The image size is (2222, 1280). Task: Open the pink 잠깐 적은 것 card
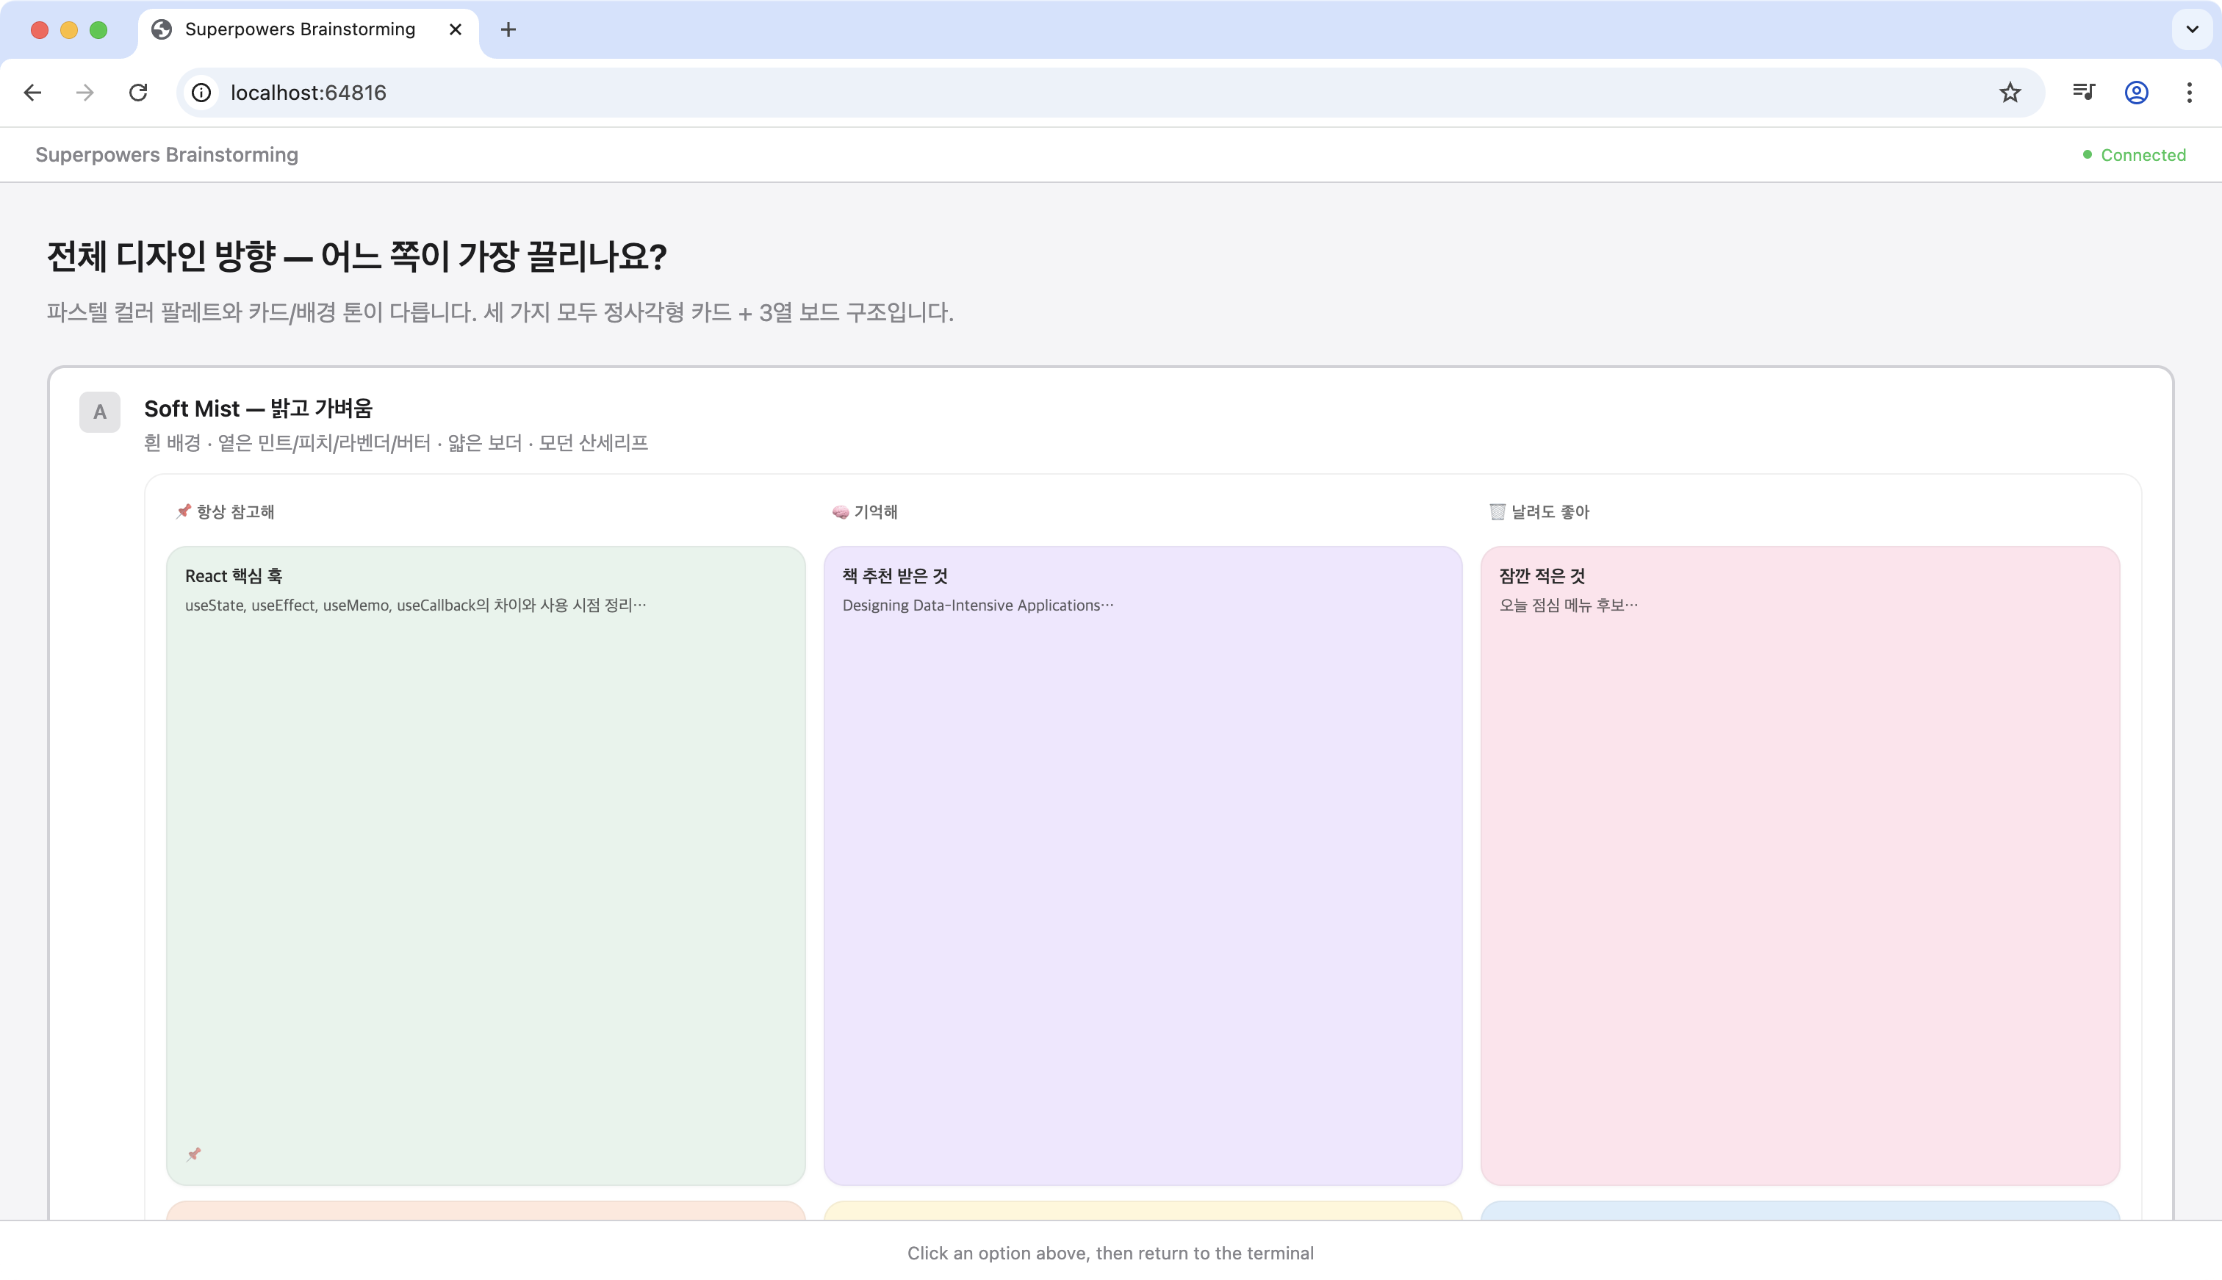[1800, 866]
